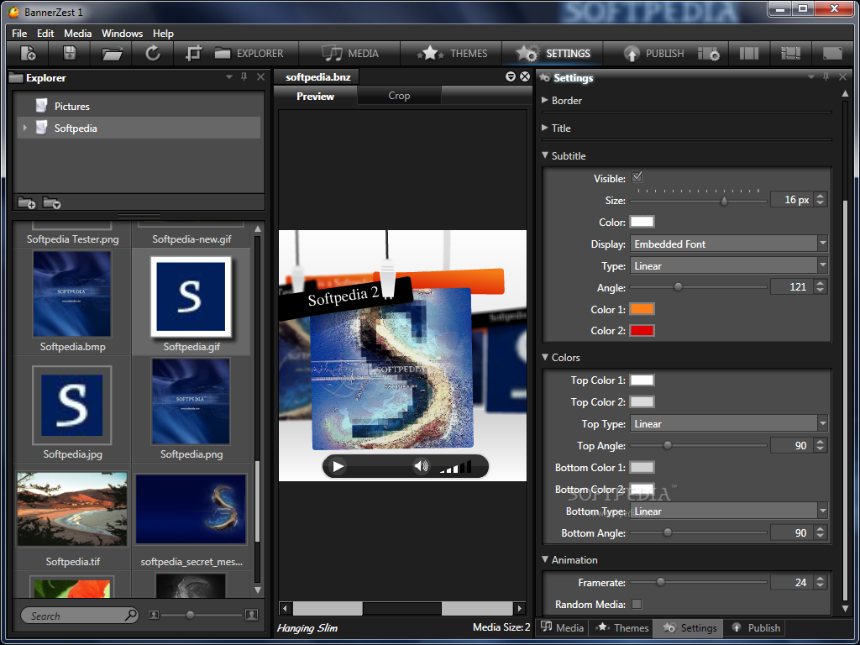Open the Top Type dropdown
The height and width of the screenshot is (645, 860).
tap(728, 423)
